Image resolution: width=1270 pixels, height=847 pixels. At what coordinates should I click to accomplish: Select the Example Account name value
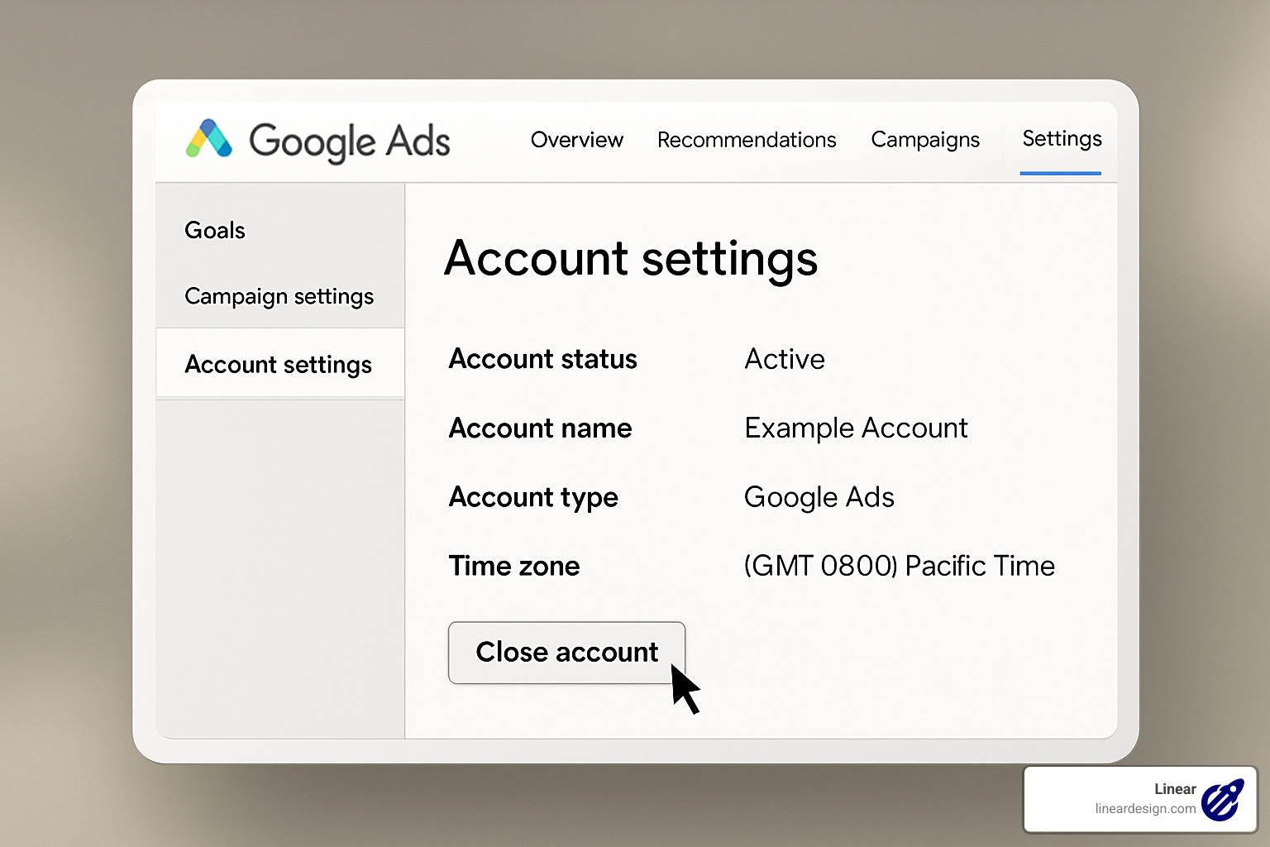click(856, 428)
